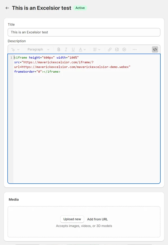Screen dimensions: 168x245
Task: Open the AI magic sparkle tool
Action: (x=13, y=49)
